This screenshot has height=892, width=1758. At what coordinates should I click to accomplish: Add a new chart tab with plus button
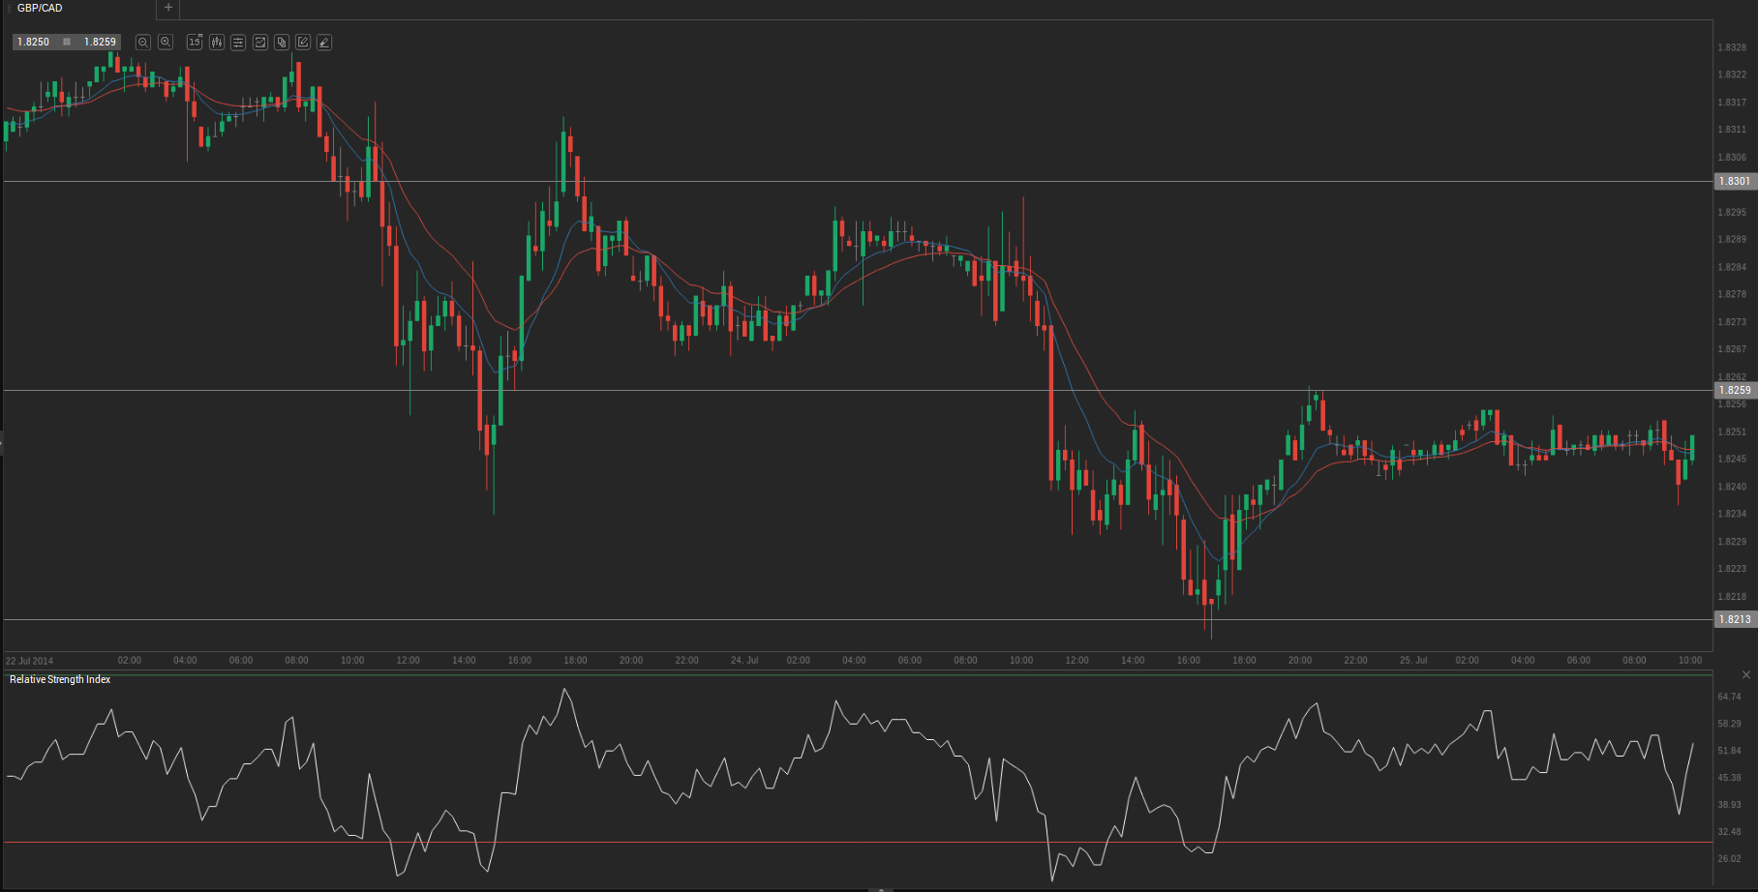[x=168, y=8]
